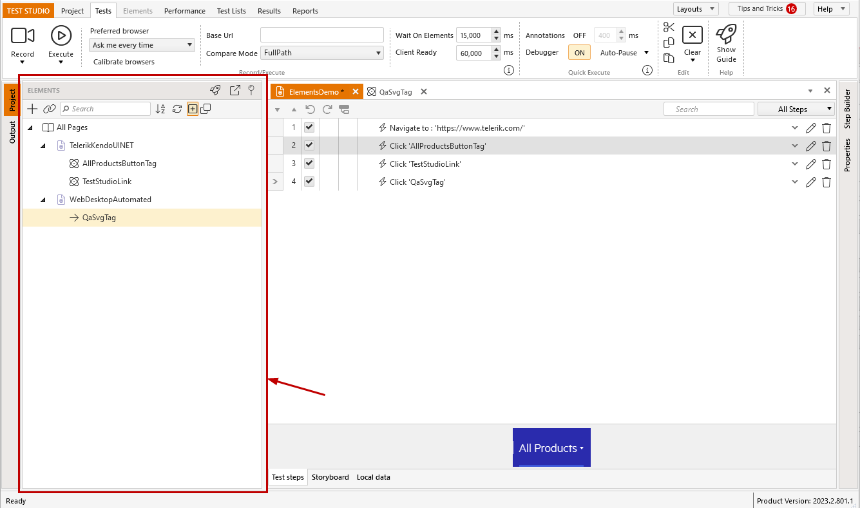Collapse the All Pages tree node
This screenshot has width=860, height=508.
tap(30, 127)
